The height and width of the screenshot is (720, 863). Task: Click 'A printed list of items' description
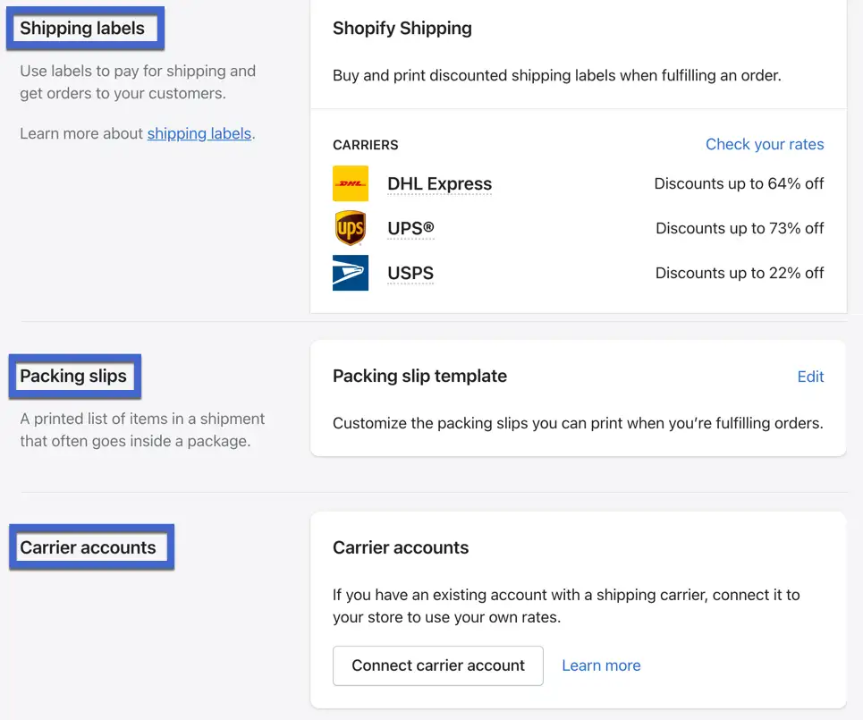tap(142, 430)
